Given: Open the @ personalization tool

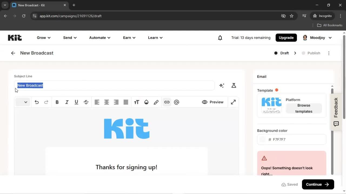Looking at the screenshot, I should [177, 102].
